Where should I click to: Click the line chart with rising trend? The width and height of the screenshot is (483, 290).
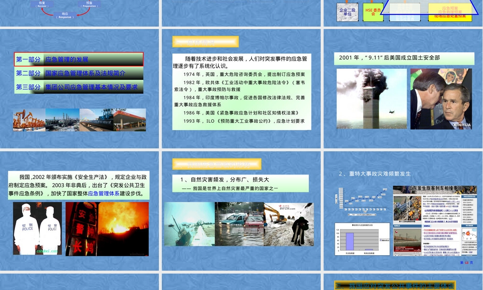pos(362,201)
